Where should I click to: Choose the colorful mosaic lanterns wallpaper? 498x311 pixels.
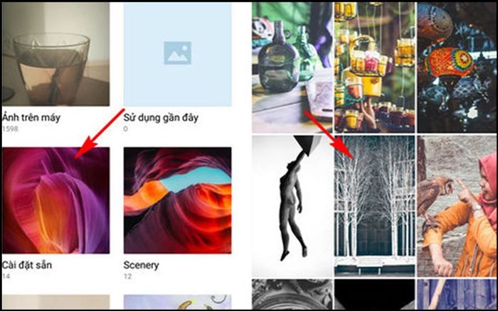457,67
